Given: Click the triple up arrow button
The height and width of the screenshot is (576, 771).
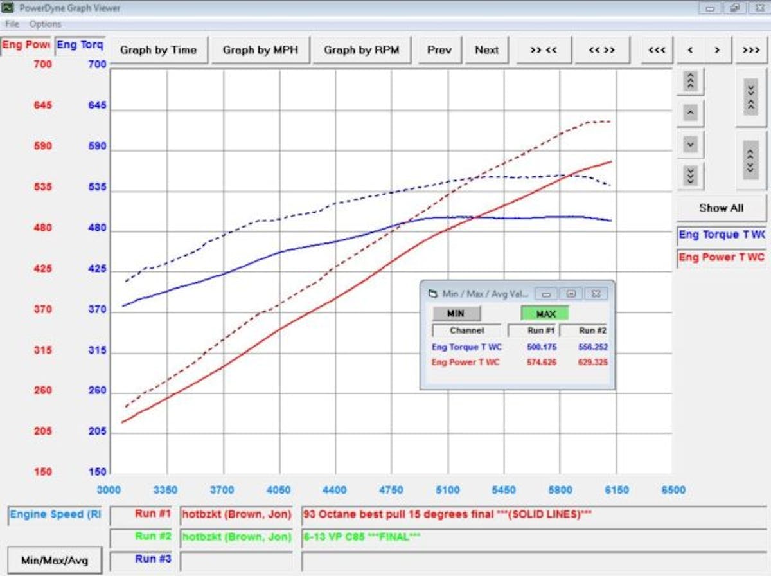Looking at the screenshot, I should [690, 81].
